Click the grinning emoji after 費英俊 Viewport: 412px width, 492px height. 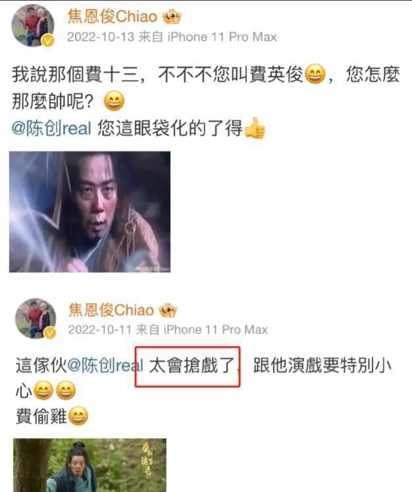click(x=315, y=74)
